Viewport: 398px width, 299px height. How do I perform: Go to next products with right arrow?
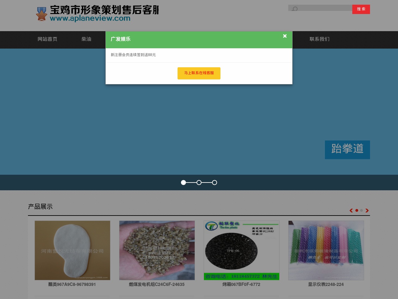[x=367, y=211]
